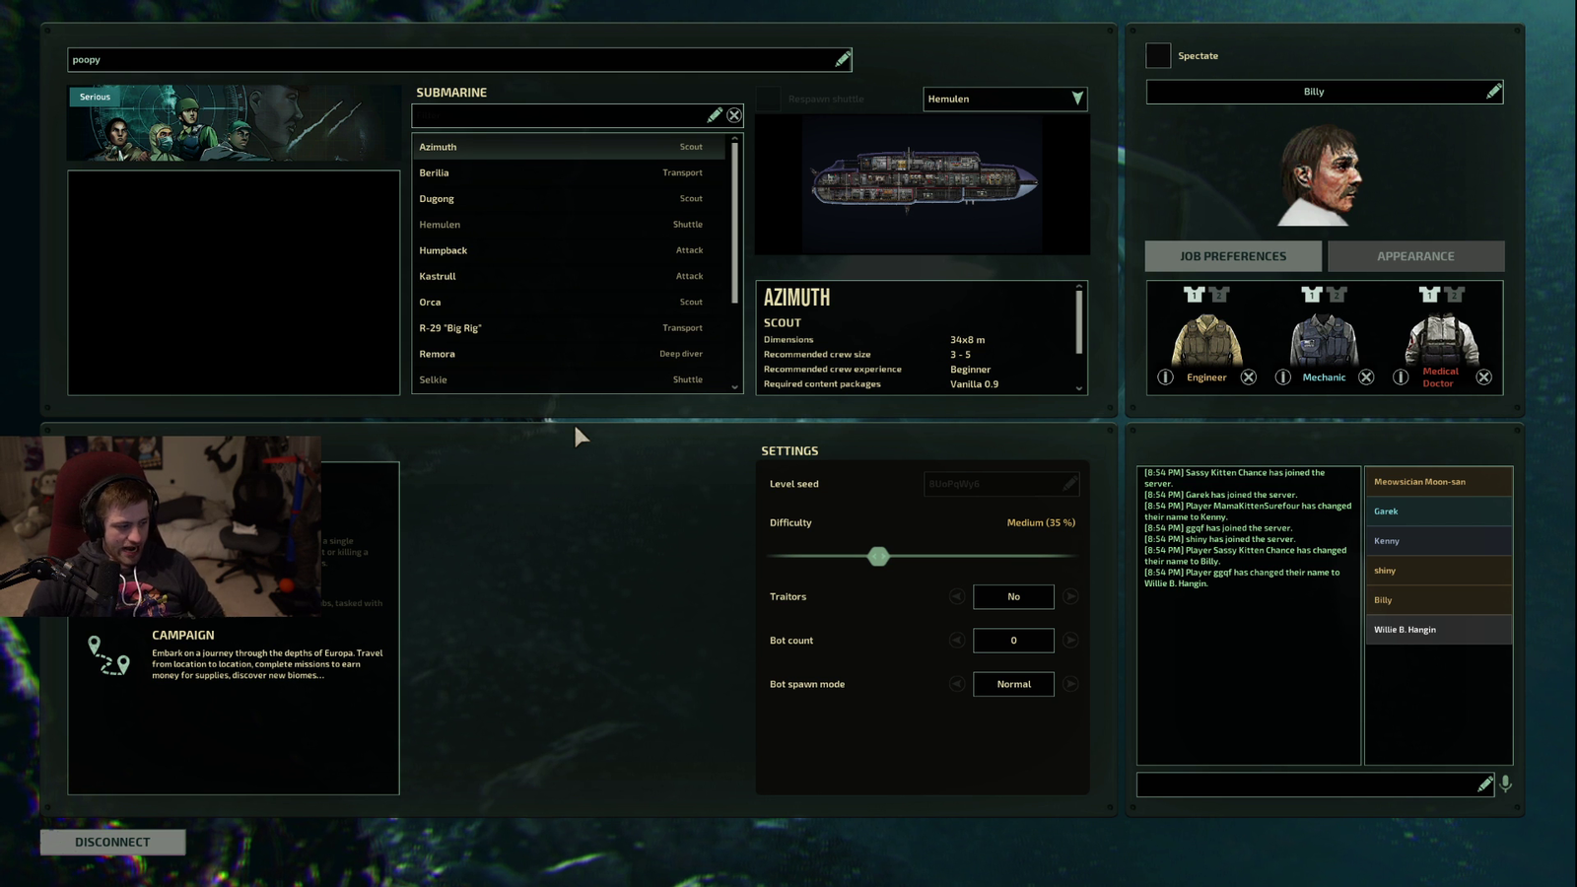Change Bot spawn mode with left arrow
The height and width of the screenshot is (887, 1577).
(x=956, y=684)
